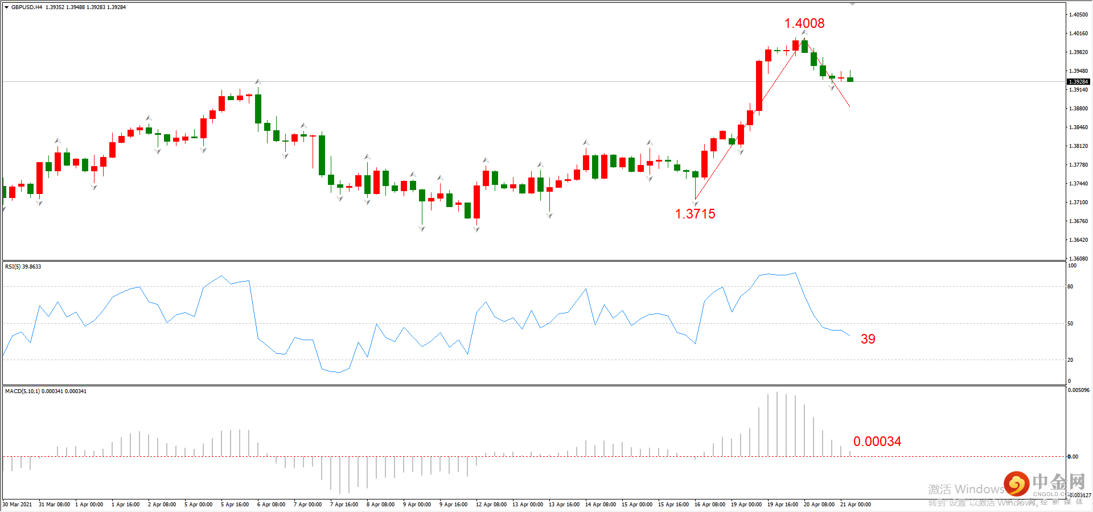The height and width of the screenshot is (512, 1093).
Task: Click the current price tag 1.39284 on axis
Action: pos(1078,82)
